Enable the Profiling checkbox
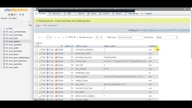Screen dimensions: 192x108 (x=127, y=30)
